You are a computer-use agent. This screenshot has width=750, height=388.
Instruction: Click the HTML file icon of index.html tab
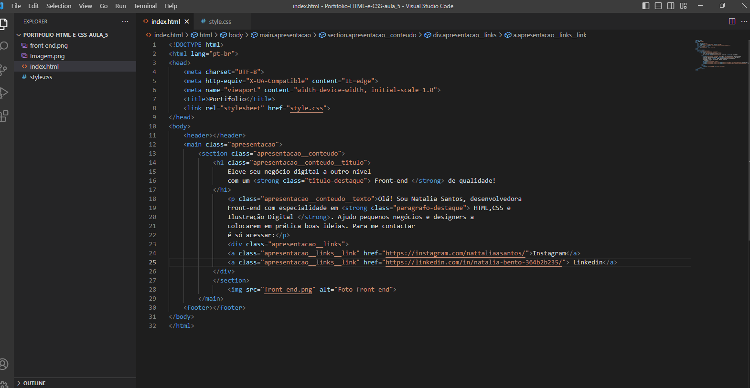click(x=146, y=21)
